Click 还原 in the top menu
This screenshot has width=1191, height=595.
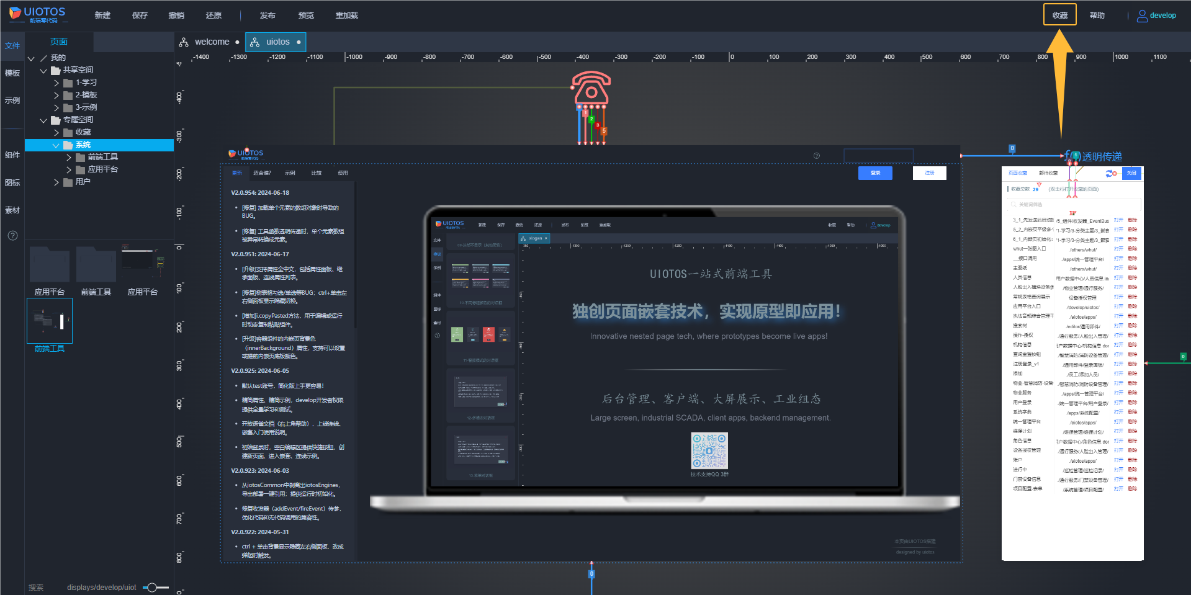point(213,16)
